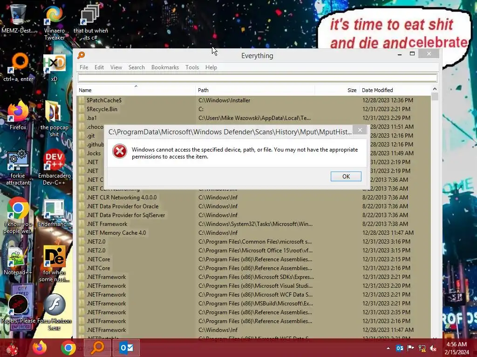The image size is (477, 357).
Task: Open the Search menu in Everything
Action: (136, 67)
